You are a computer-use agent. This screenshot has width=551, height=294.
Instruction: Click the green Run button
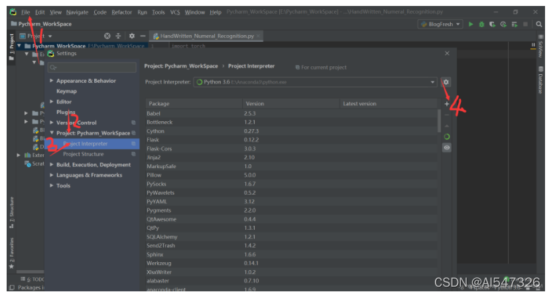coord(471,24)
